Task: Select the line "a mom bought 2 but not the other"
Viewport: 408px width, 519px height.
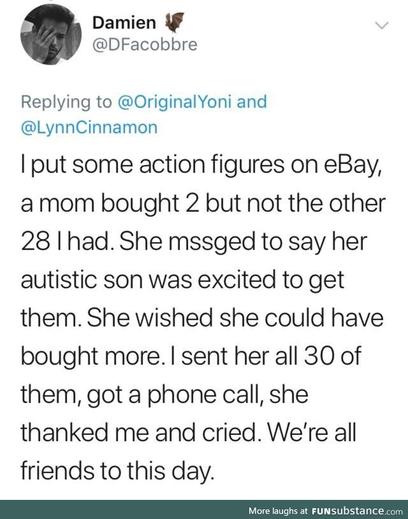Action: click(x=203, y=203)
